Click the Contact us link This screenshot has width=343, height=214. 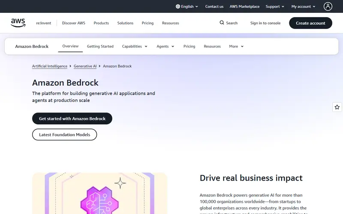(214, 6)
